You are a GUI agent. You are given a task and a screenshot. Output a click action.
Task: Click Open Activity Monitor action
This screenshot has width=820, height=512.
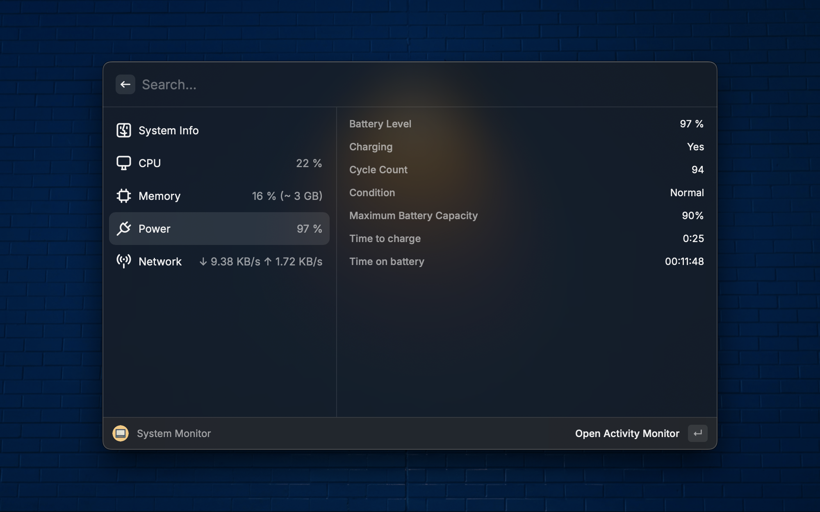point(627,433)
